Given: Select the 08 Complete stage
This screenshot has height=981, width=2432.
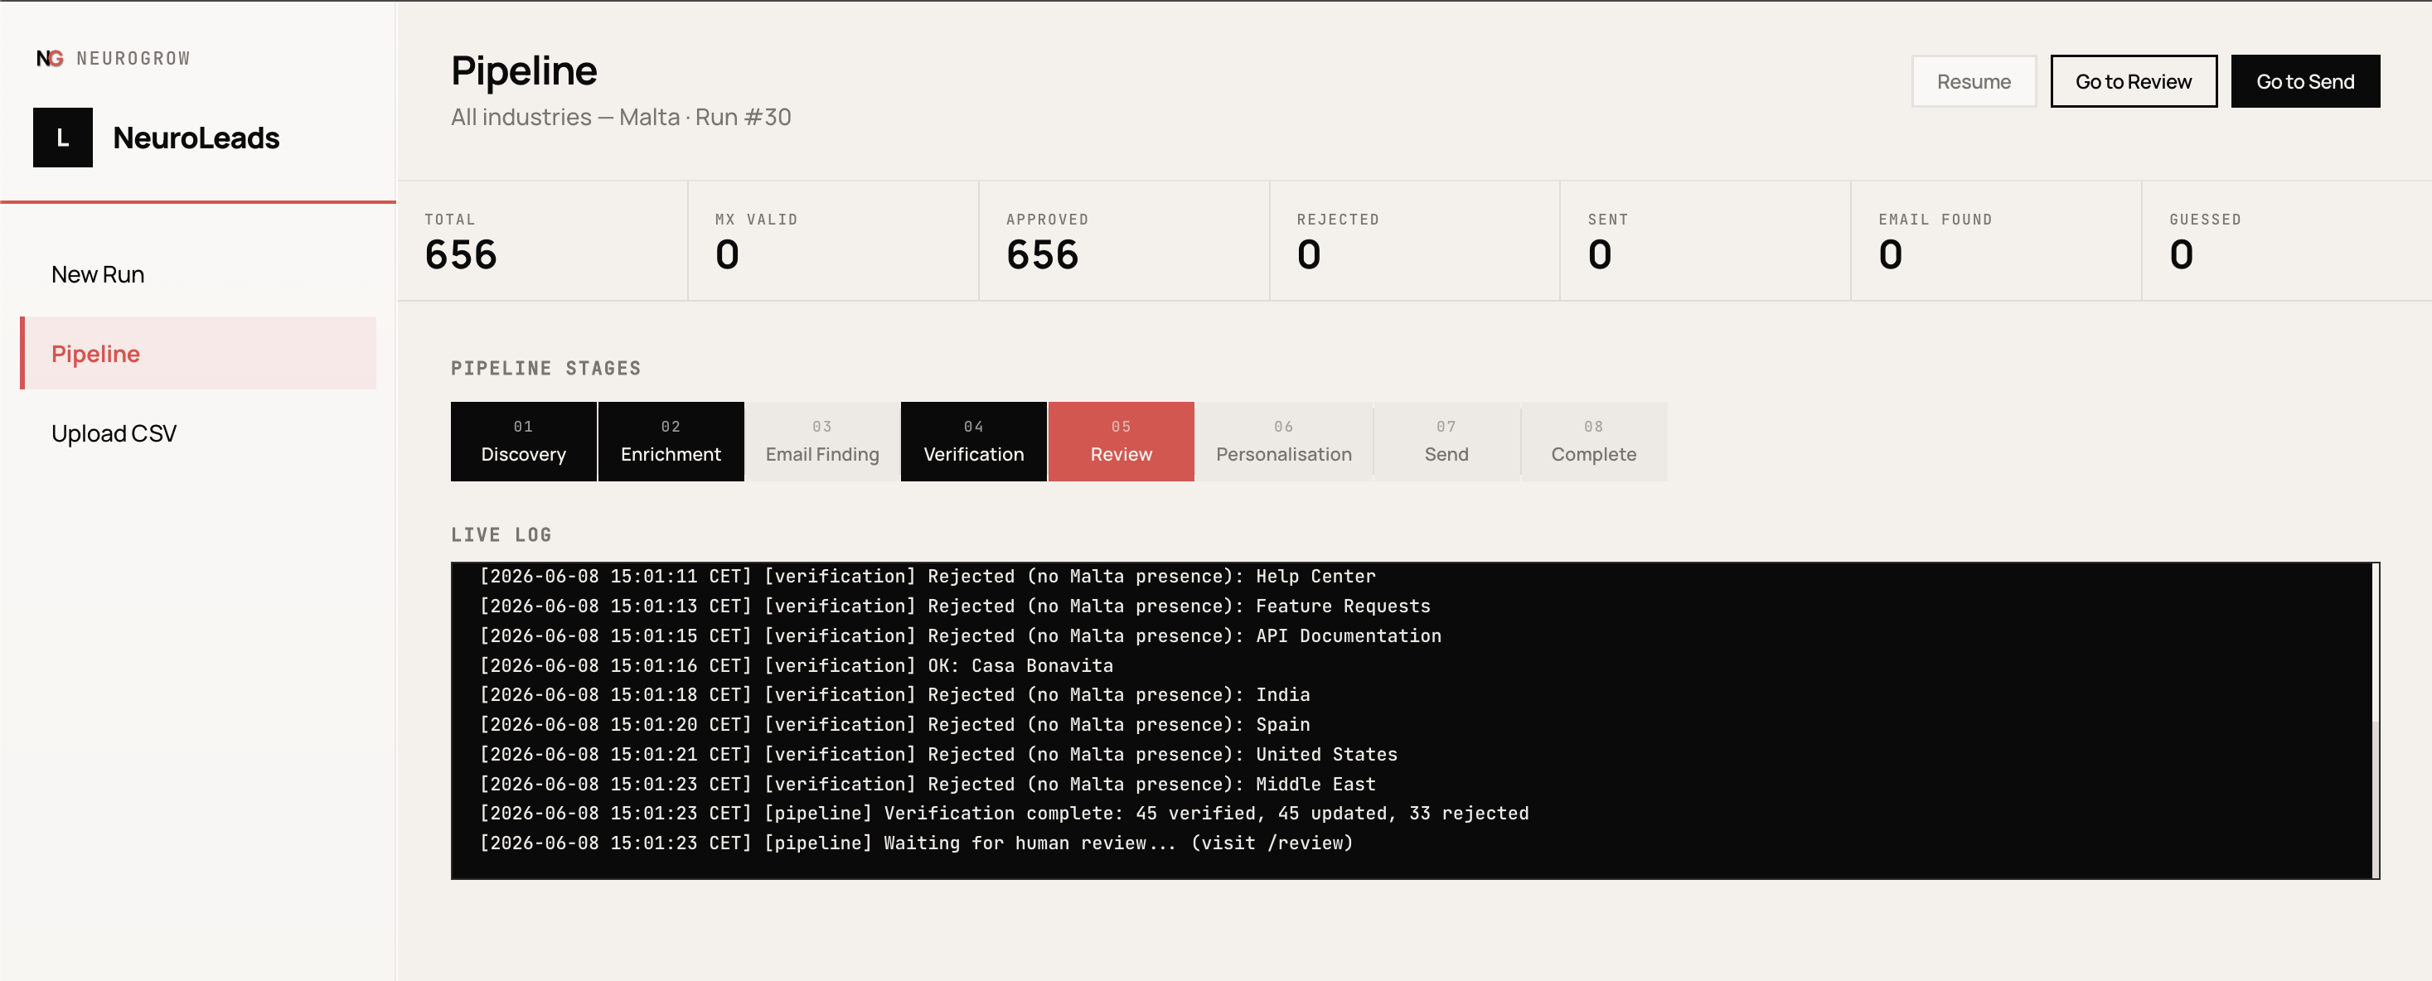Looking at the screenshot, I should point(1594,442).
